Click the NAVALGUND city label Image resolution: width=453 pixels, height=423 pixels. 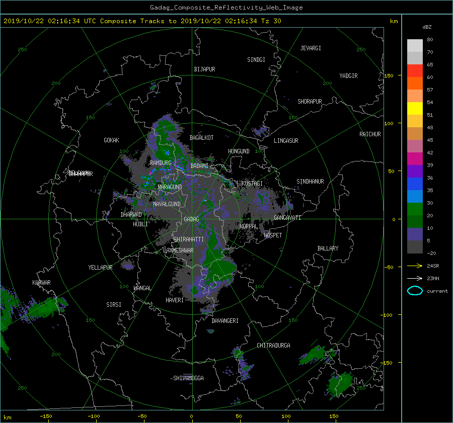(x=167, y=204)
